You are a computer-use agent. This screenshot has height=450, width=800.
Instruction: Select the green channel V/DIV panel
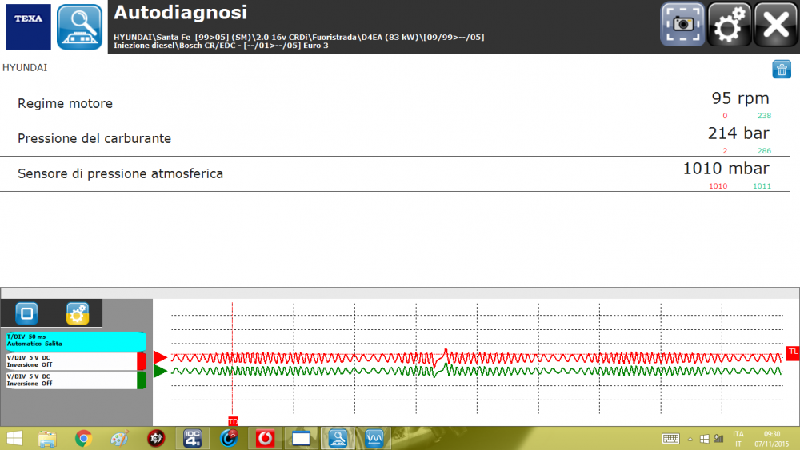tap(70, 380)
